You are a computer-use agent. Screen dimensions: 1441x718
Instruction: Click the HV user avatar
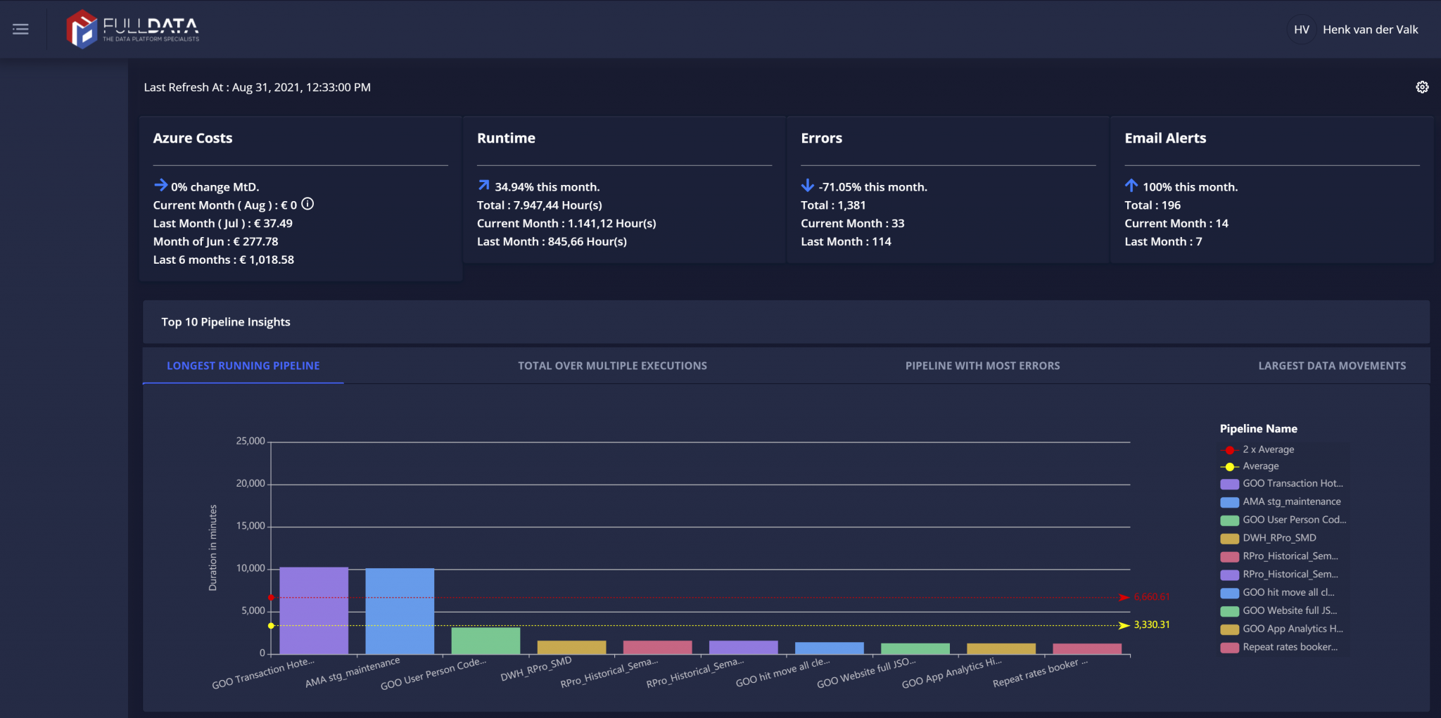tap(1301, 30)
